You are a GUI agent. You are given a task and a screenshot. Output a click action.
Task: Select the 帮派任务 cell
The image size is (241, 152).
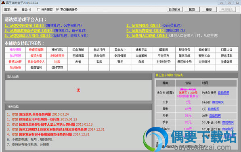[x=184, y=50]
